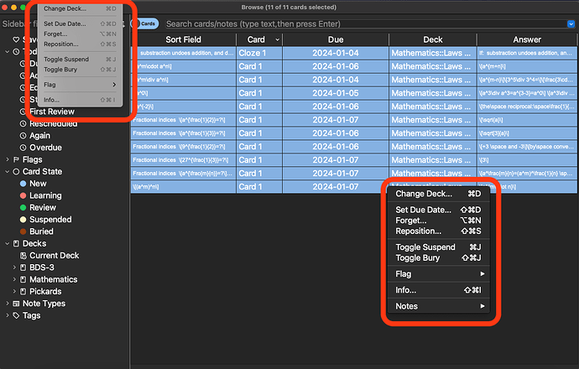Viewport: 579px width, 369px height.
Task: Open the search history dropdown arrow
Action: coord(571,24)
